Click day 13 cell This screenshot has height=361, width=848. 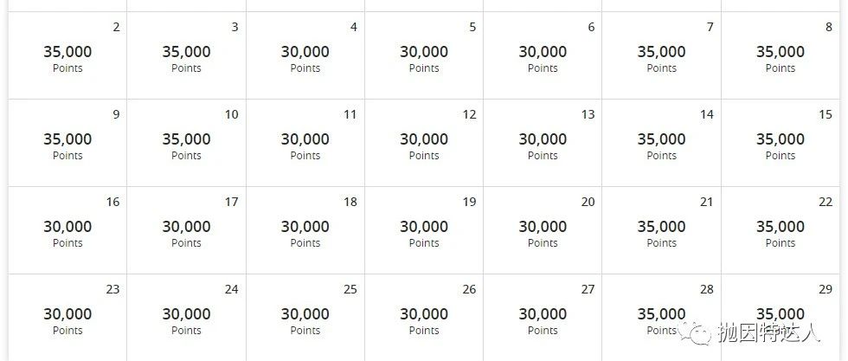pyautogui.click(x=543, y=143)
